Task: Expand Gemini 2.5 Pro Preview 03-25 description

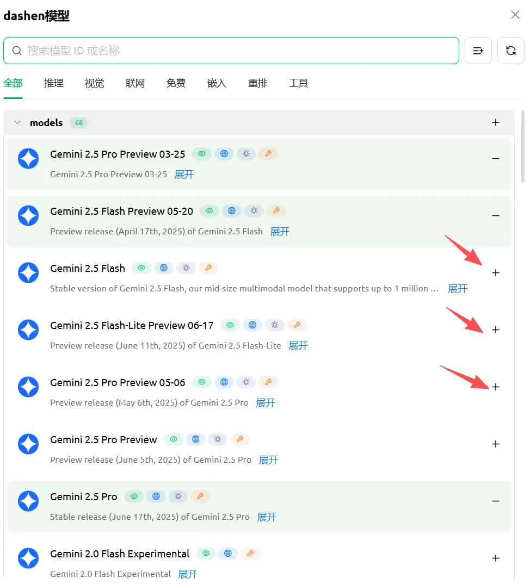Action: click(184, 175)
